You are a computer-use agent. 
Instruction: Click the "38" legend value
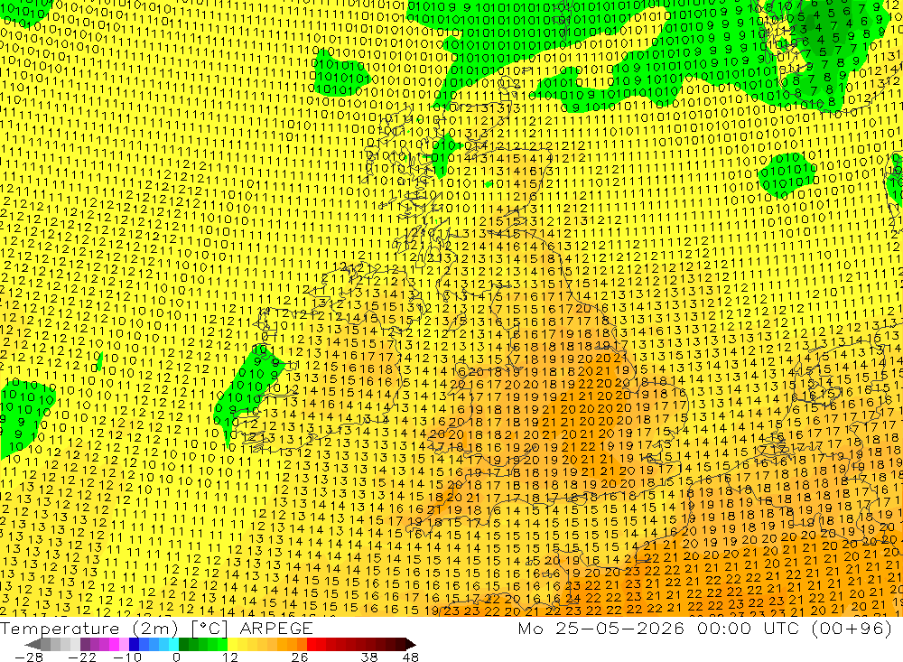tap(369, 657)
